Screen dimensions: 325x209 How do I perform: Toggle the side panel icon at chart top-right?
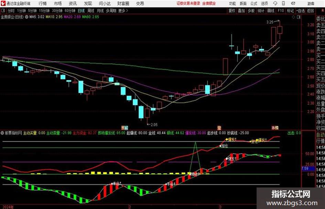click(x=299, y=17)
